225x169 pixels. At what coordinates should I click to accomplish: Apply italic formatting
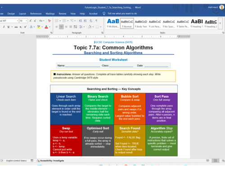click(x=4, y=27)
